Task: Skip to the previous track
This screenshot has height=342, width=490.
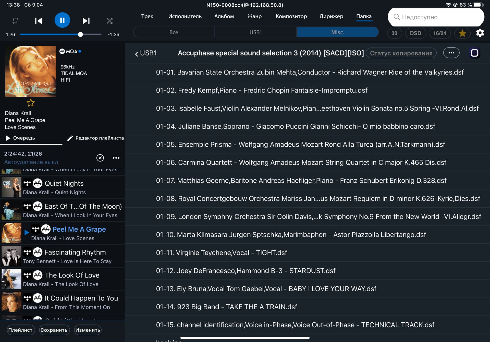Action: click(39, 21)
